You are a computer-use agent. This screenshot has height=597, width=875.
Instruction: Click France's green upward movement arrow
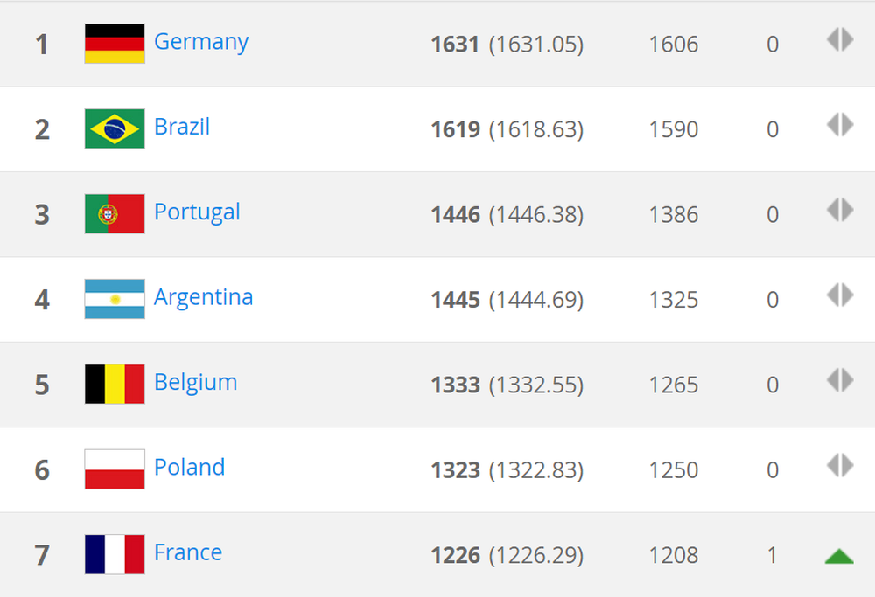839,555
